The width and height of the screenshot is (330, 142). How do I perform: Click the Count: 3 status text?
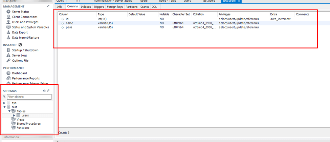[64, 133]
